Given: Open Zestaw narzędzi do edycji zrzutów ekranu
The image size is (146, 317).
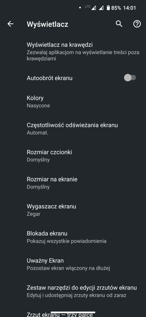Looking at the screenshot, I should 73,291.
